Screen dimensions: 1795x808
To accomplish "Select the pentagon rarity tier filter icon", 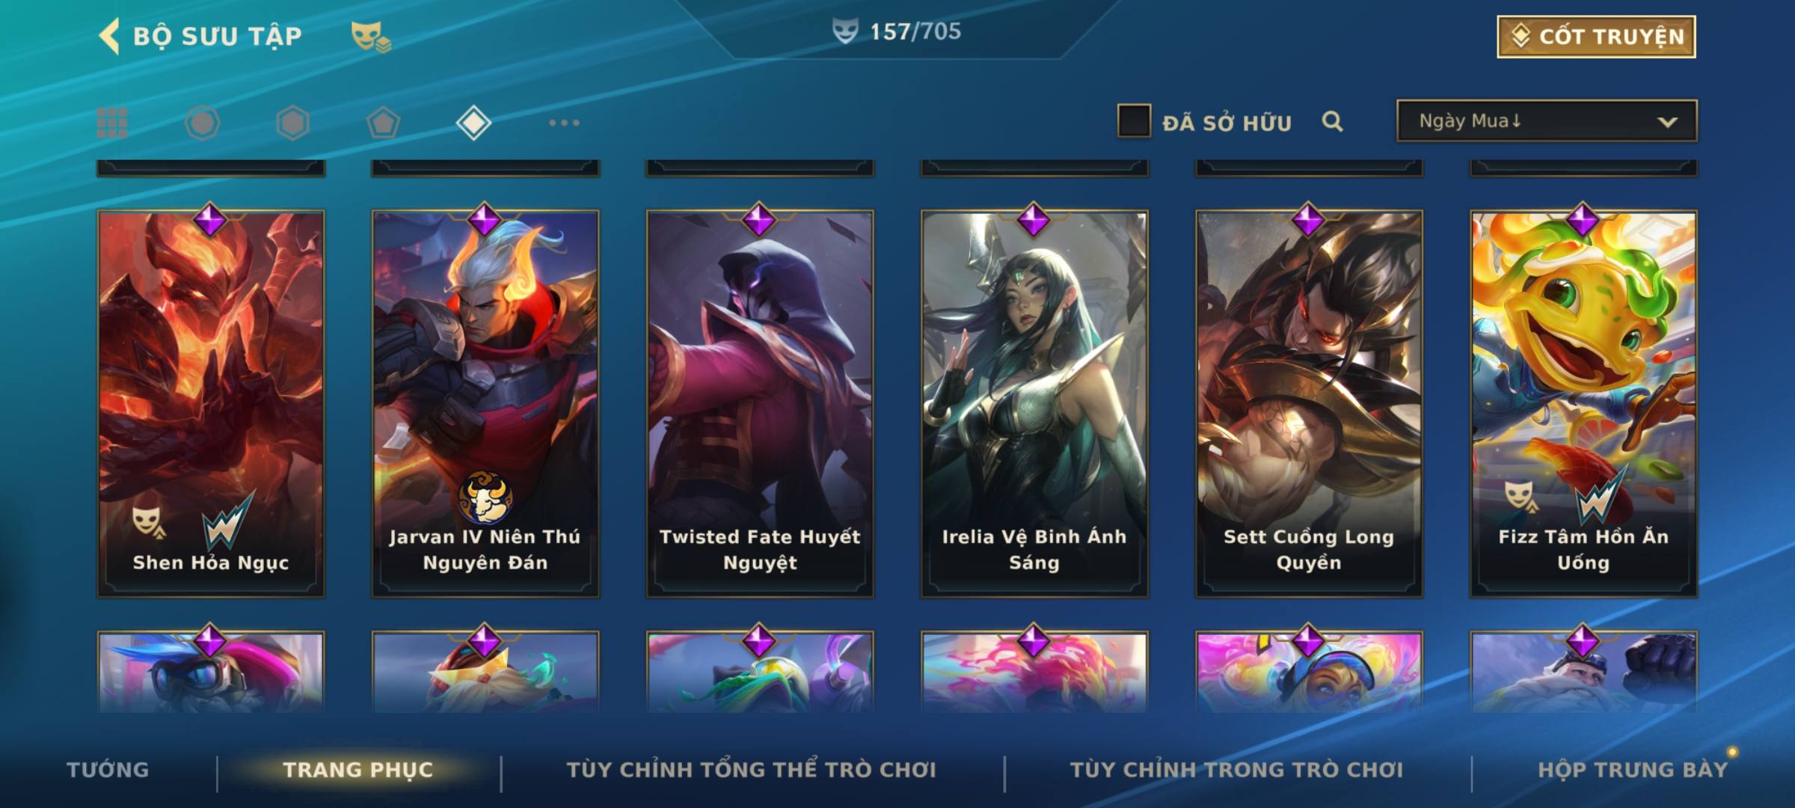I will [x=383, y=123].
